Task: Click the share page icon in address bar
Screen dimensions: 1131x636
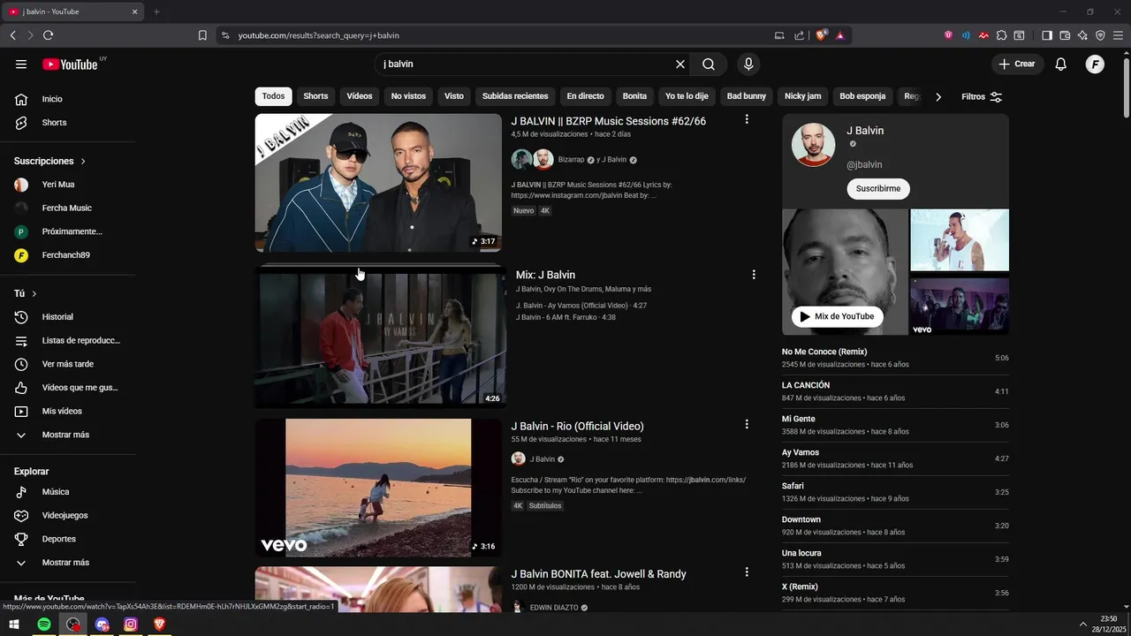Action: [x=799, y=35]
